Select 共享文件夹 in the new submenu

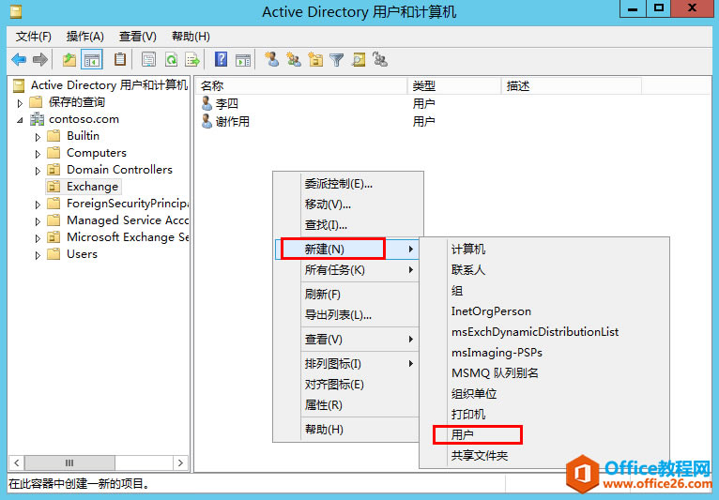tap(544, 455)
